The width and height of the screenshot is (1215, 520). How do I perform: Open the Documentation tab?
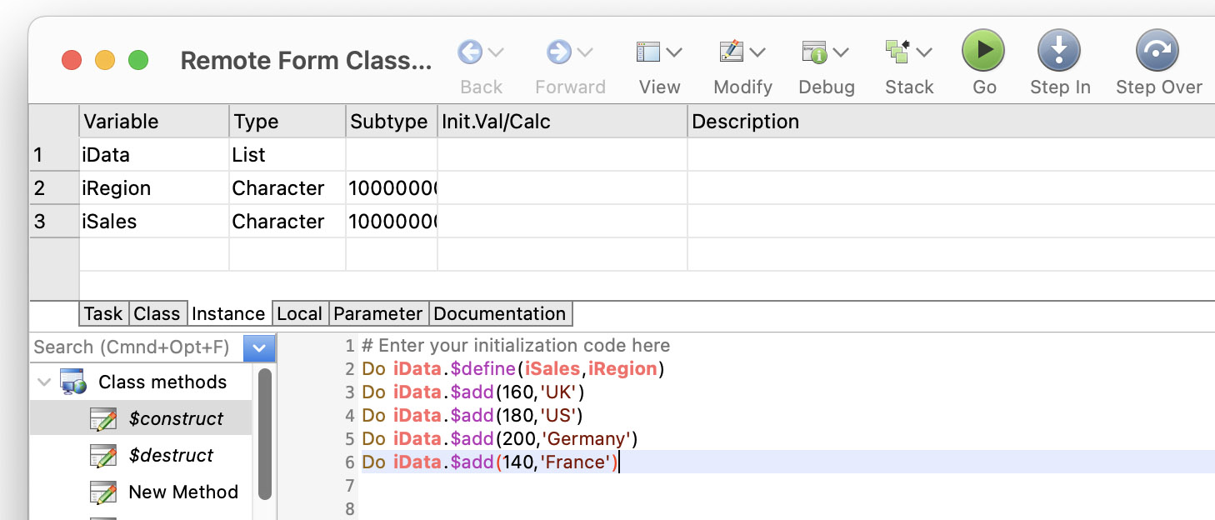click(500, 314)
